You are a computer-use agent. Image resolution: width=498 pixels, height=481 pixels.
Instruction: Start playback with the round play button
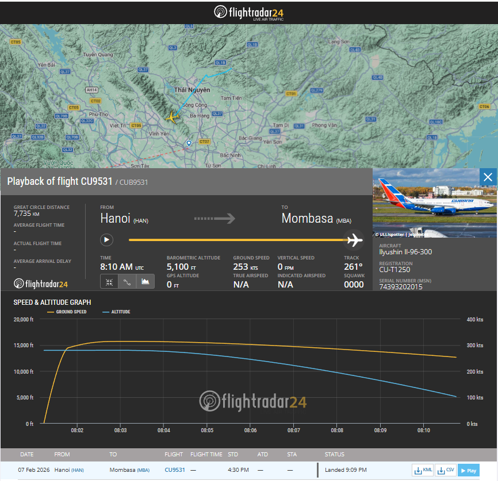(x=107, y=240)
